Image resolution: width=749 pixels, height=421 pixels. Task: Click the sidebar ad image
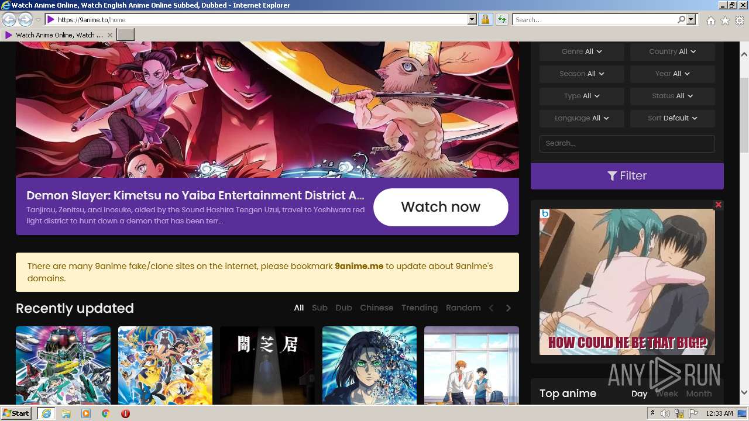pos(627,282)
